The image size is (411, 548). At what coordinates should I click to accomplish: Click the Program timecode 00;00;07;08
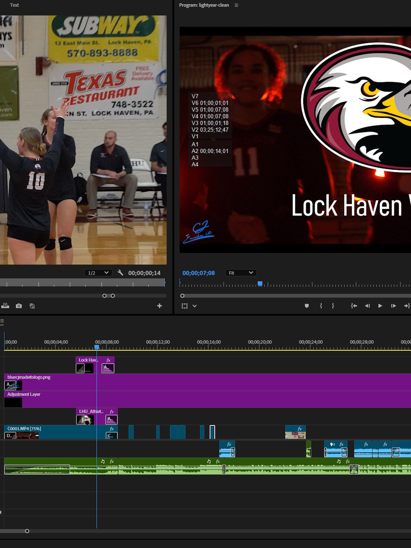[198, 273]
